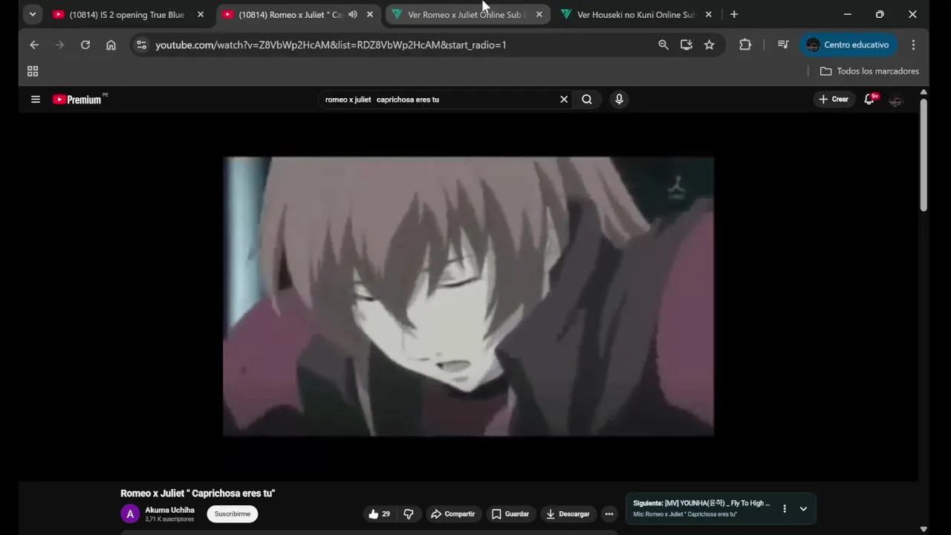
Task: Mute the audio-playing Romeo x Juliet tab
Action: coord(353,14)
